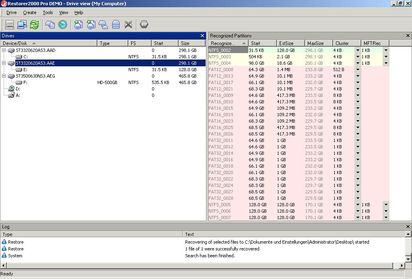Click the open image disc icon with down arrow
The height and width of the screenshot is (279, 412).
click(x=91, y=25)
